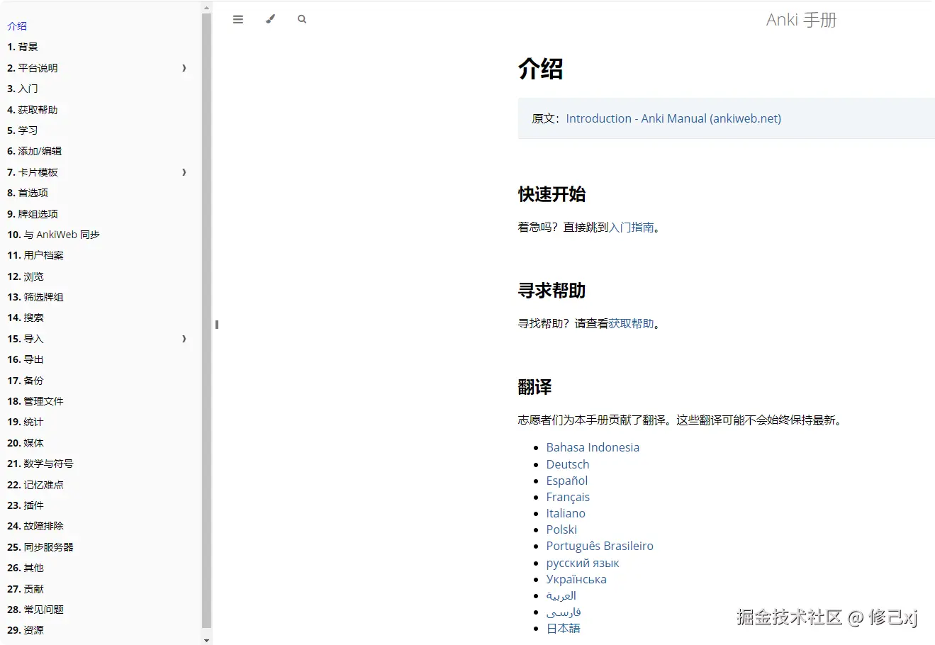Viewport: 935px width, 645px height.
Task: Click the 寻求帮助 section heading
Action: (x=552, y=291)
